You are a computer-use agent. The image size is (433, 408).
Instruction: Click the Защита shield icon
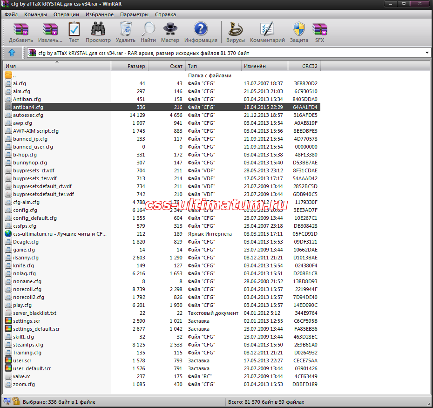tap(299, 29)
